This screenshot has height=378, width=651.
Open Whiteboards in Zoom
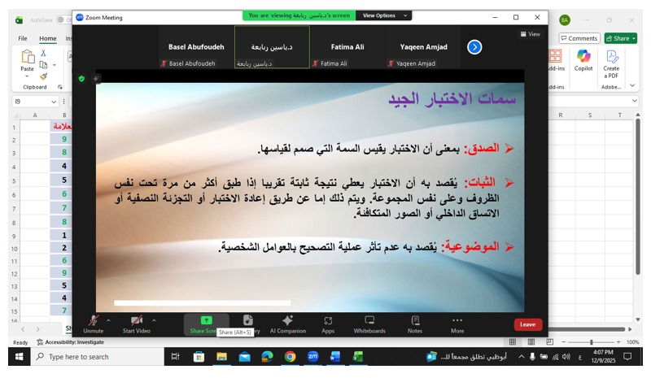(x=369, y=323)
